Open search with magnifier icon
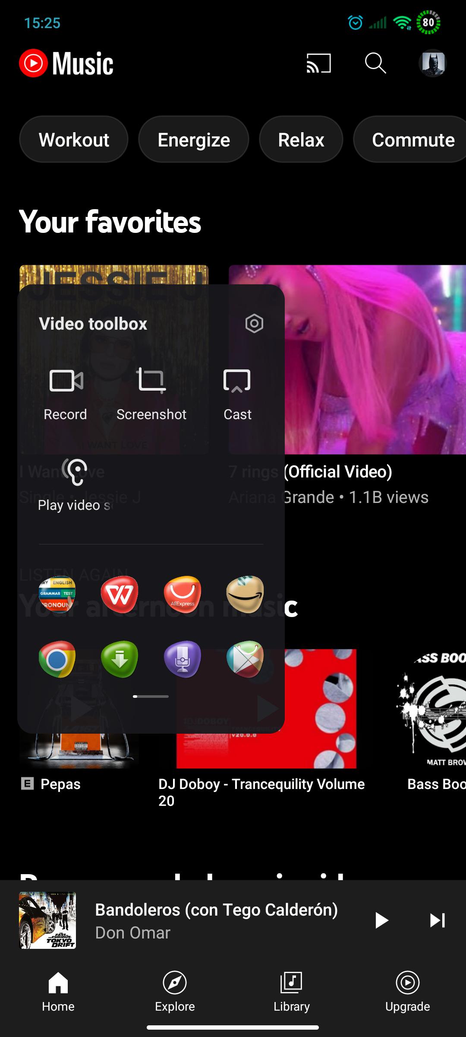This screenshot has width=466, height=1037. click(x=375, y=64)
